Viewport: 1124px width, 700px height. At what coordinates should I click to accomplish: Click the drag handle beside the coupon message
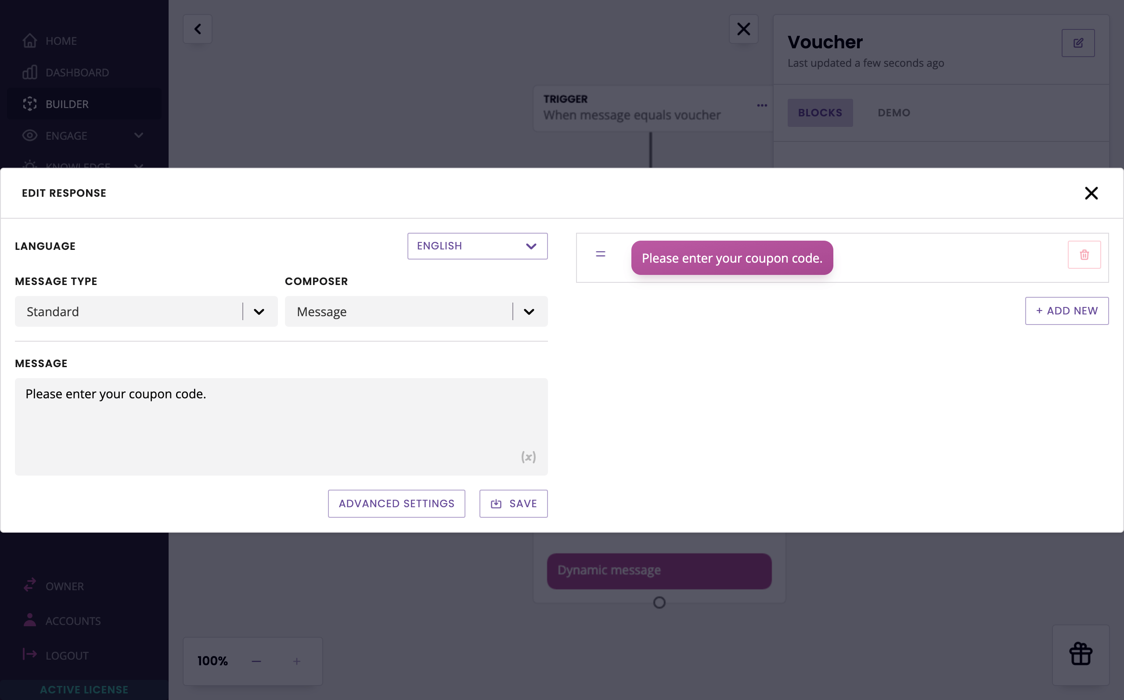(600, 254)
